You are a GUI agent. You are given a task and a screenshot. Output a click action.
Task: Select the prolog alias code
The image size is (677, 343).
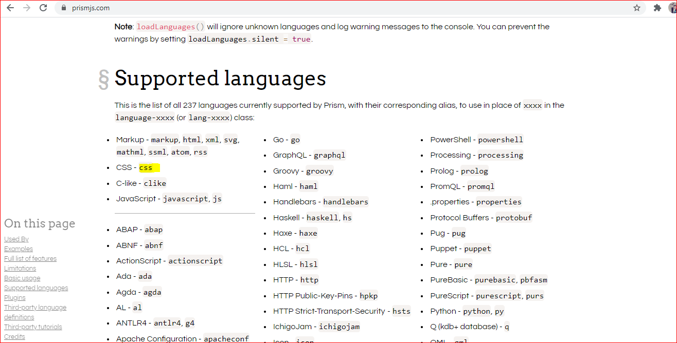(474, 171)
